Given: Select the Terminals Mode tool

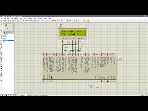Looking at the screenshot, I should [x=1, y=39].
